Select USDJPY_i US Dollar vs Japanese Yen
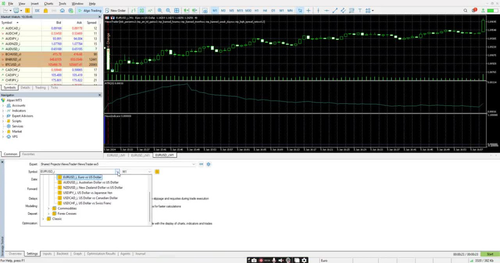This screenshot has width=500, height=263. click(87, 193)
